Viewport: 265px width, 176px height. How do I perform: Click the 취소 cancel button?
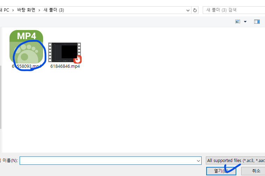(x=253, y=171)
